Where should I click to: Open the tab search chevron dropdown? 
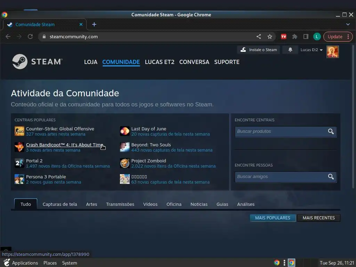point(348,24)
